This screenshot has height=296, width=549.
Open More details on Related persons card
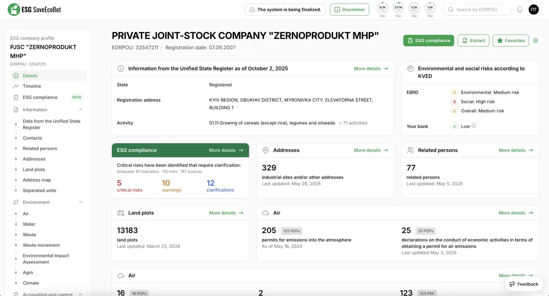point(516,150)
